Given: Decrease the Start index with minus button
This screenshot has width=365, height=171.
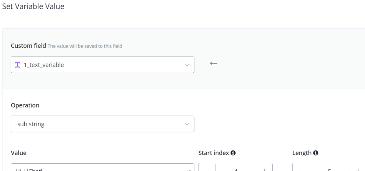Looking at the screenshot, I should (x=207, y=168).
